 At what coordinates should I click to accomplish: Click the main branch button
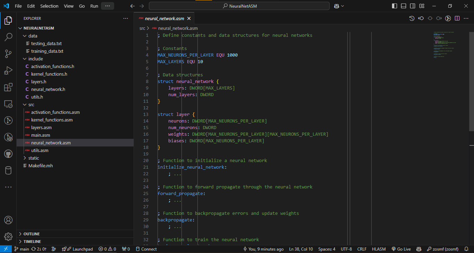(x=21, y=249)
